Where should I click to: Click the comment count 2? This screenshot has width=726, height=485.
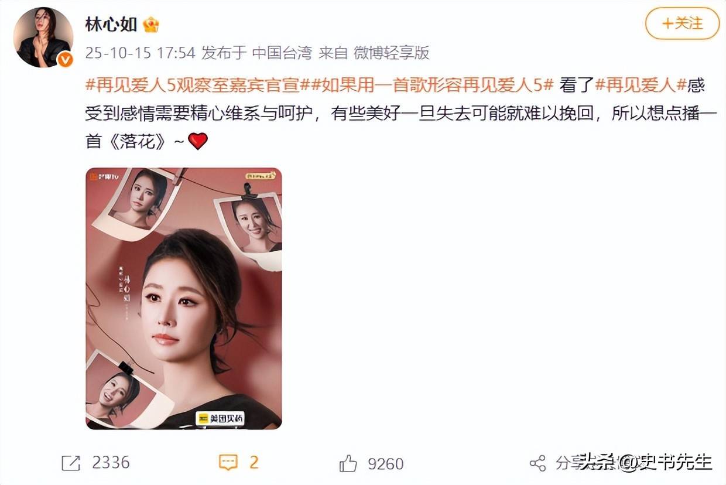[254, 463]
